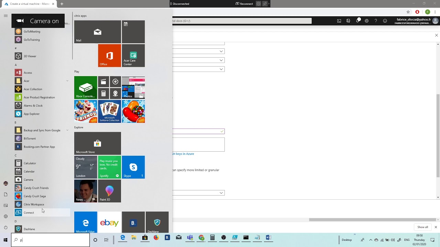Open a new Chrome tab
Viewport: 440px width, 247px height.
pos(62,4)
